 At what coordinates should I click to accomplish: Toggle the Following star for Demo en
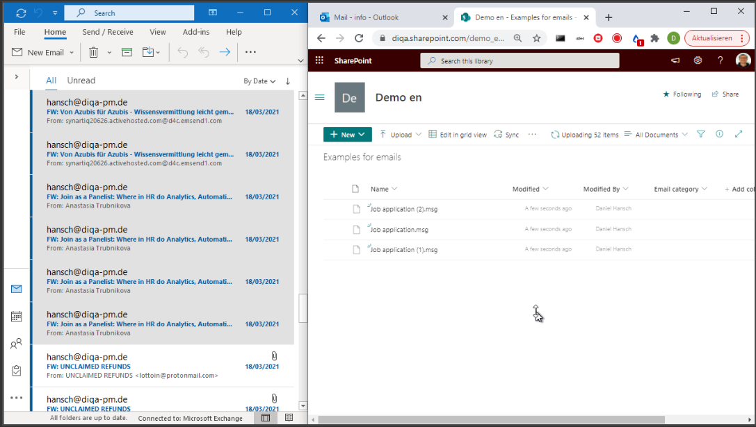[x=682, y=94]
